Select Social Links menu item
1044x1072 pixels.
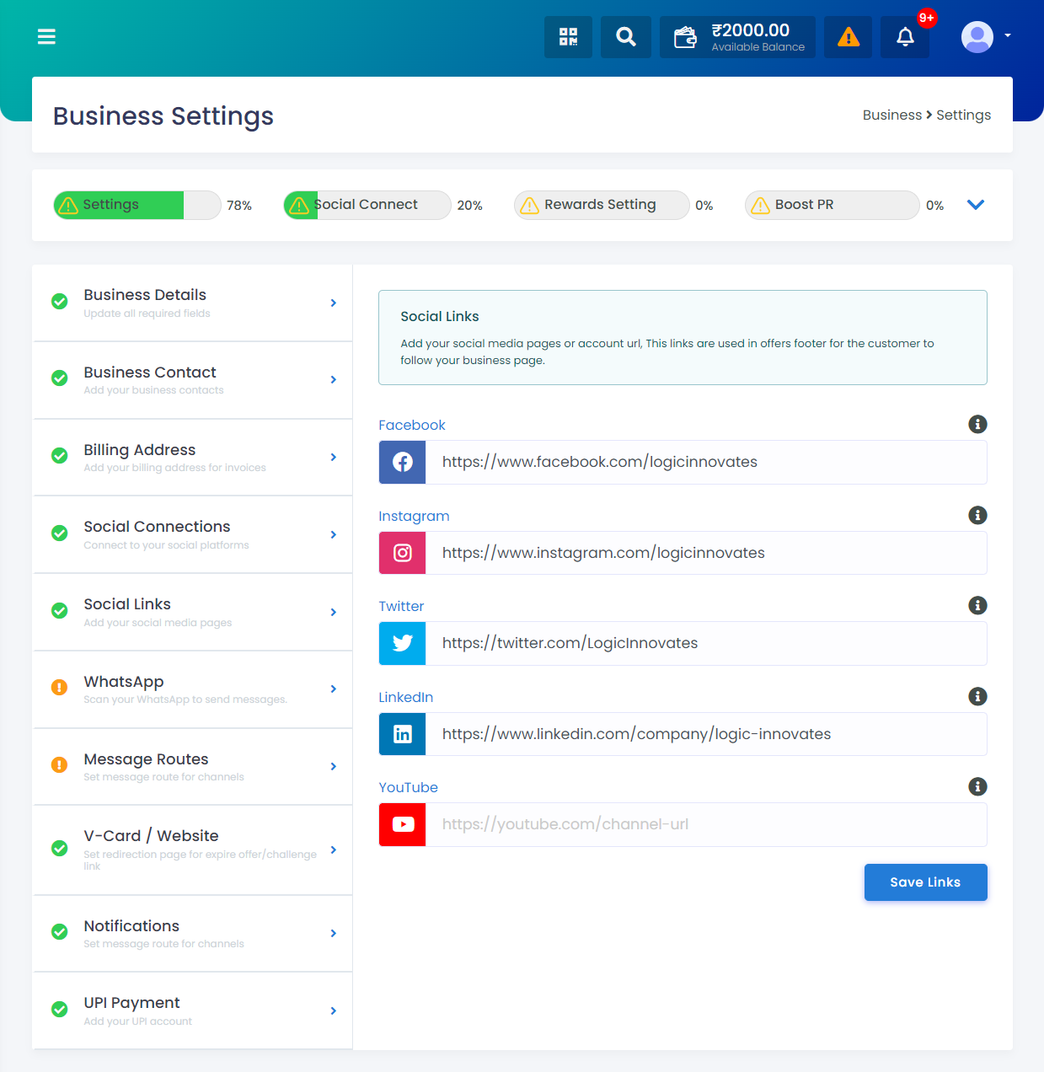[x=193, y=612]
